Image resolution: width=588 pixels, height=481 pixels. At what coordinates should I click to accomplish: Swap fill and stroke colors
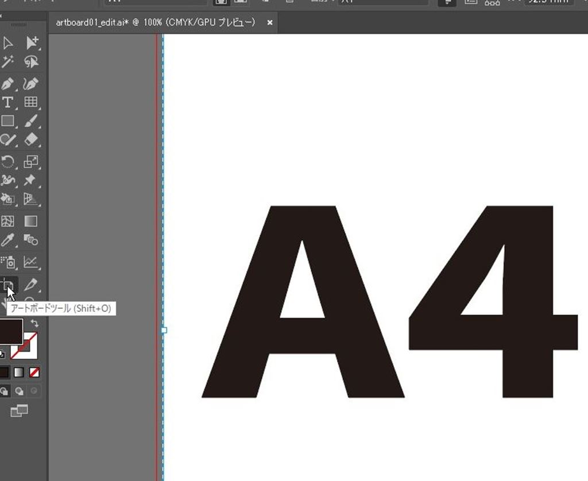[x=34, y=324]
